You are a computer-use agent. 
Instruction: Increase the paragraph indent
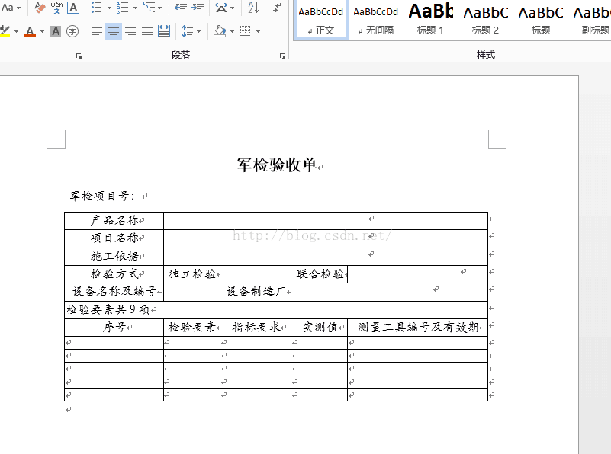(198, 8)
